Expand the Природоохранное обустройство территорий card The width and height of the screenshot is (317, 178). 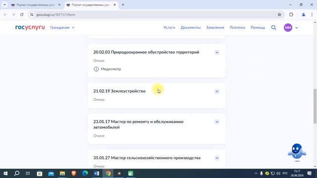tap(217, 52)
